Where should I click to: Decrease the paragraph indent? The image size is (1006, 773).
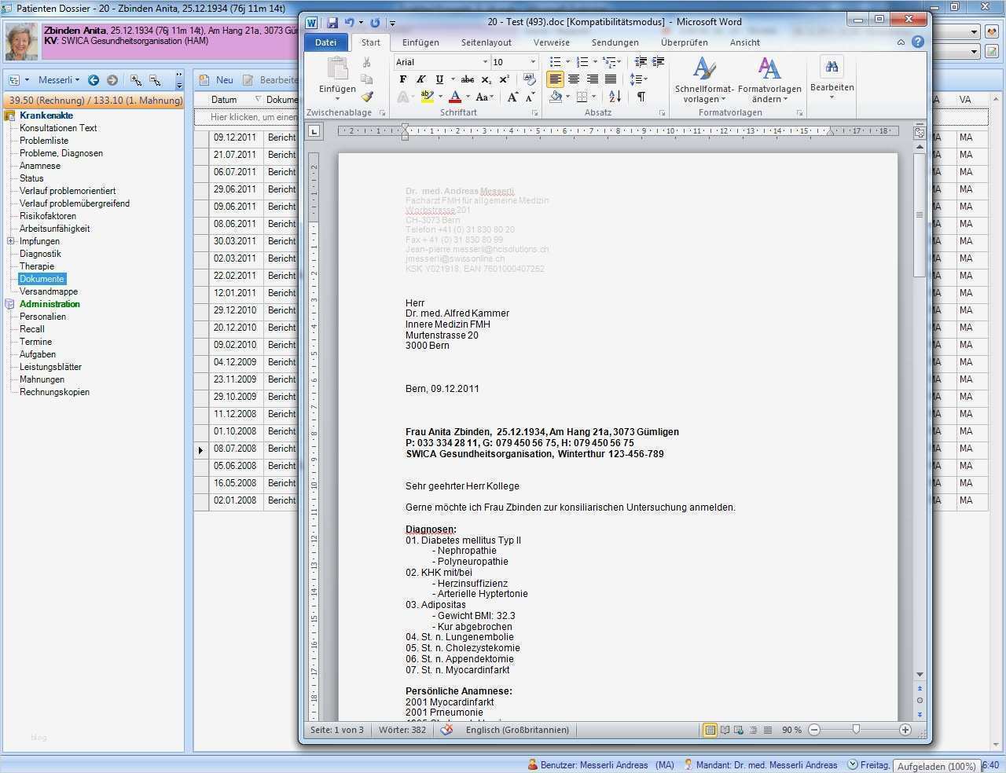click(x=641, y=62)
